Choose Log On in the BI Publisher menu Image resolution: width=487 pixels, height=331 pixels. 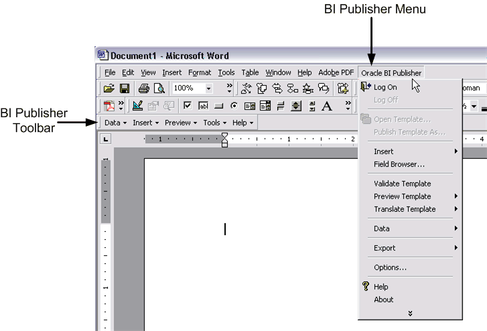(x=410, y=87)
